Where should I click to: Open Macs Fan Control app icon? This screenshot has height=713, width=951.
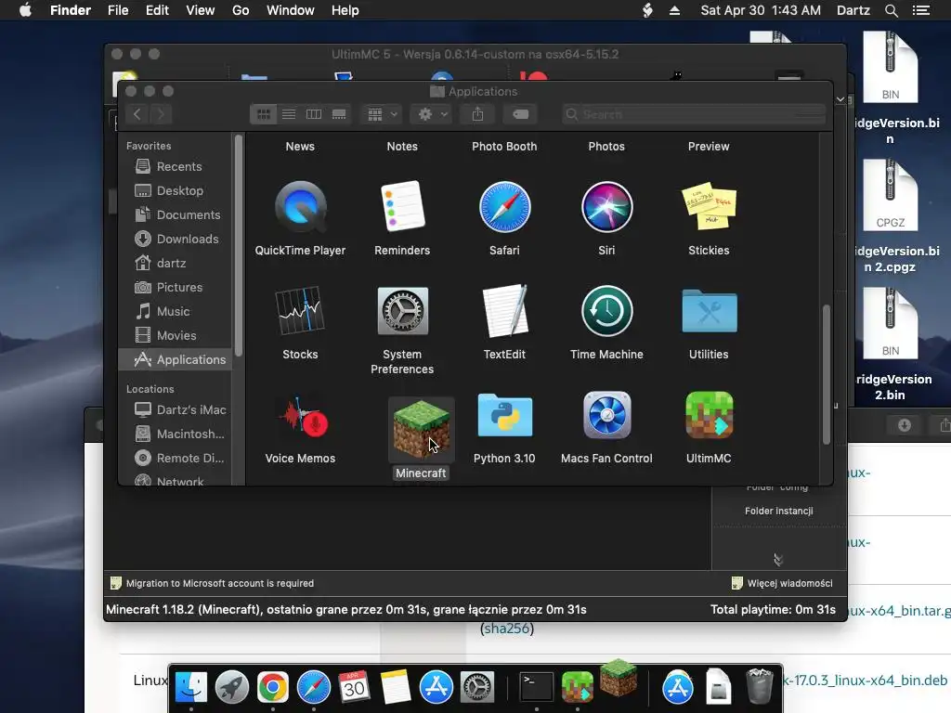point(606,415)
